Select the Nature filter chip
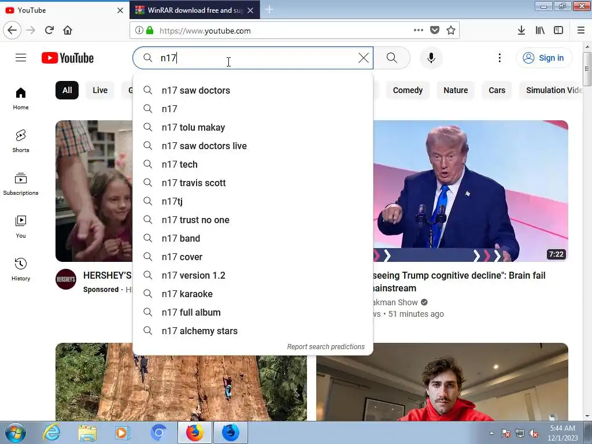The width and height of the screenshot is (592, 444). coord(456,90)
